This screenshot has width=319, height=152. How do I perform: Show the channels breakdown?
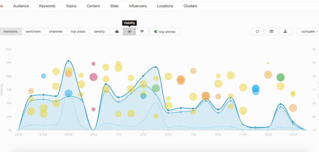(56, 32)
